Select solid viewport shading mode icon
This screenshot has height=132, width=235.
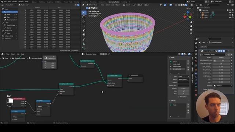pos(182,5)
